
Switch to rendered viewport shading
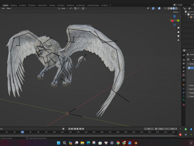pyautogui.click(x=176, y=9)
